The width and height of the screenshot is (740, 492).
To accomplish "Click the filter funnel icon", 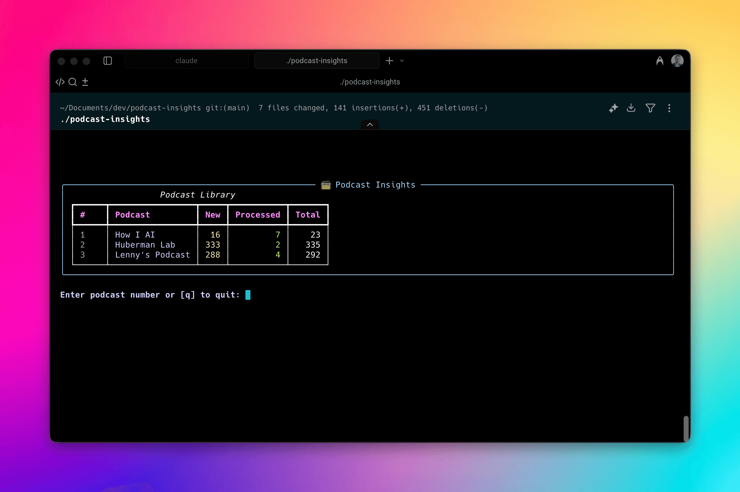I will coord(650,108).
